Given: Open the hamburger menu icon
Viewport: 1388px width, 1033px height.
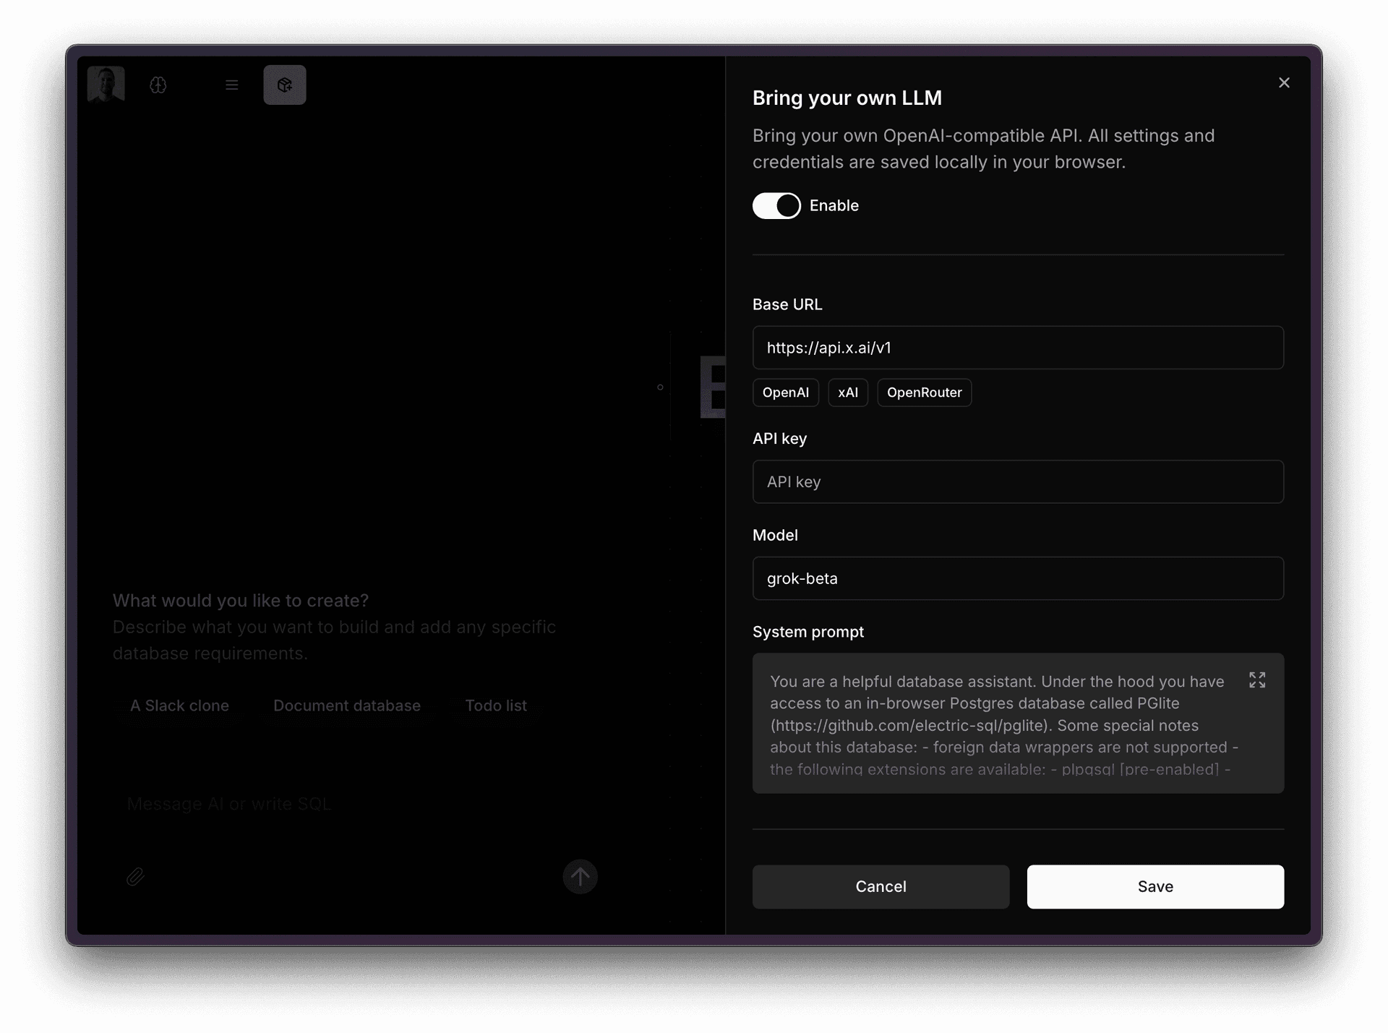Looking at the screenshot, I should [x=231, y=85].
